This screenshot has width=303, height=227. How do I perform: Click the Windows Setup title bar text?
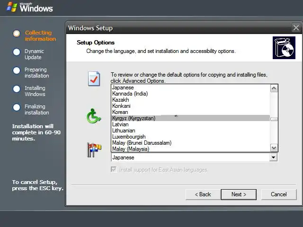(x=90, y=28)
